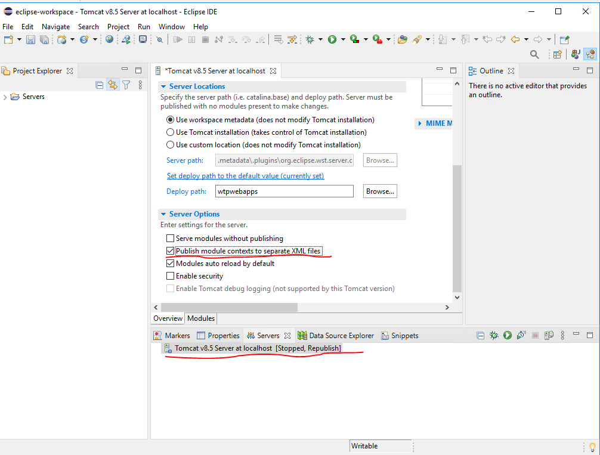Start server in profile mode icon
This screenshot has height=455, width=600.
click(521, 336)
